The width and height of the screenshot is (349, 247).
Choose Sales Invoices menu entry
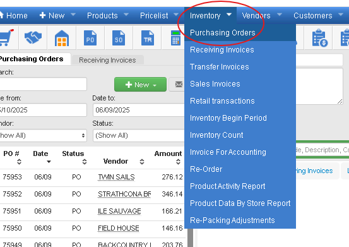(240, 84)
